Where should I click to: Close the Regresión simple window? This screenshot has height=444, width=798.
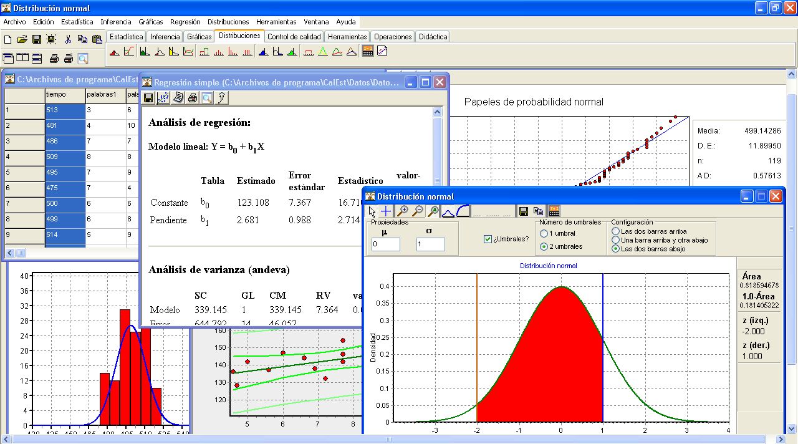[440, 82]
